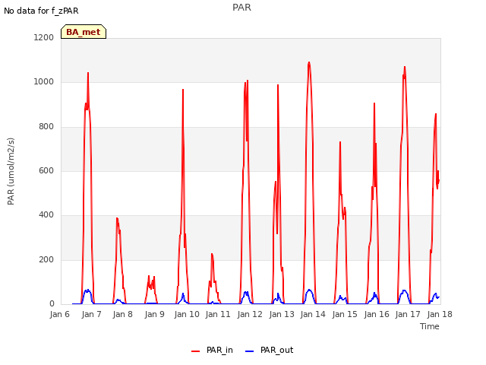Click the Jan 11 x-axis label
The width and height of the screenshot is (486, 365).
(x=218, y=314)
